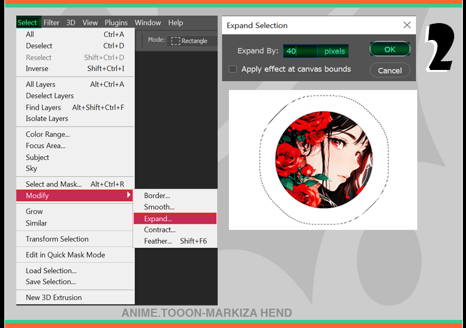This screenshot has height=328, width=466.
Task: Open the 3D menu
Action: click(x=71, y=22)
